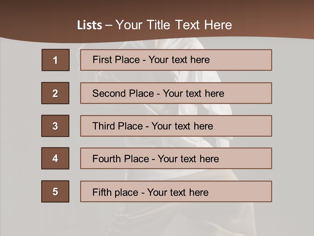Select the number 2 box

55,93
